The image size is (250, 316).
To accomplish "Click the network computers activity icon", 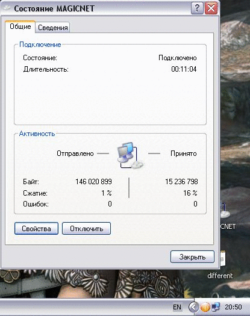I will tap(130, 155).
